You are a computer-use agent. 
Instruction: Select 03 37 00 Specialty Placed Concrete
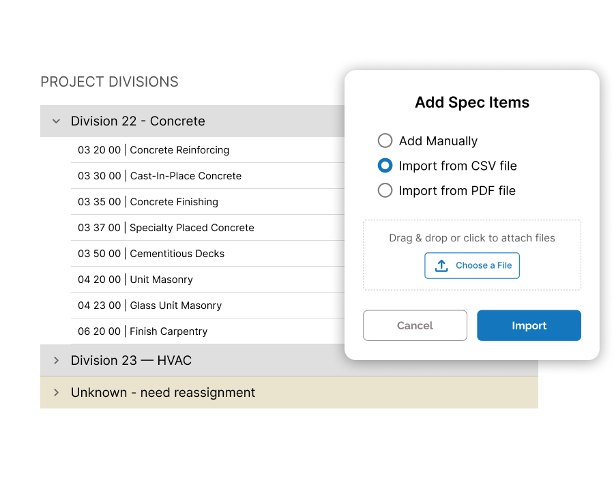tap(207, 228)
